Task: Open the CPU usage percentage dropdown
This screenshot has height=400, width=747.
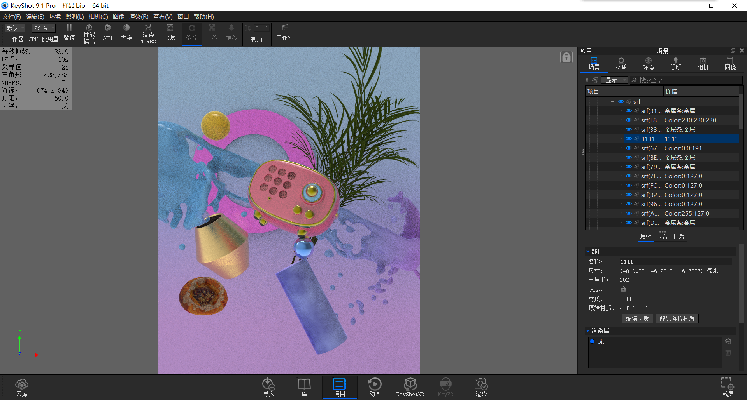Action: [43, 28]
